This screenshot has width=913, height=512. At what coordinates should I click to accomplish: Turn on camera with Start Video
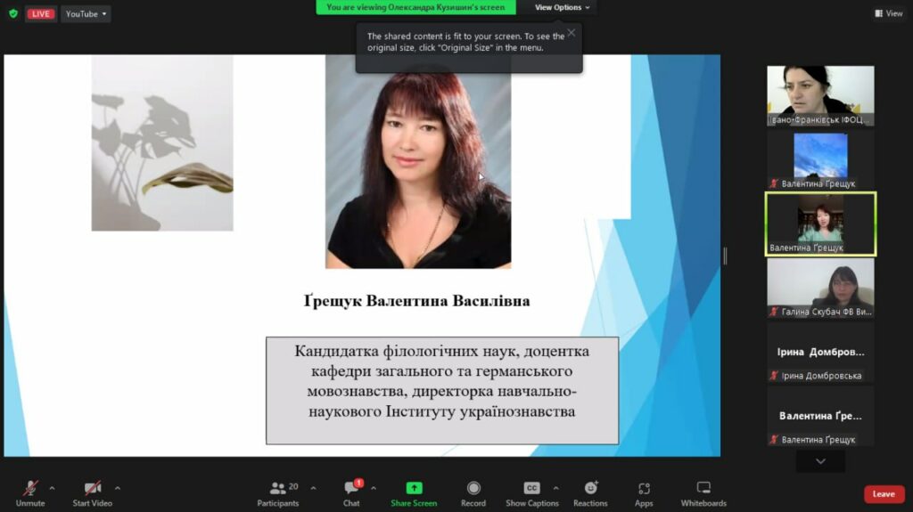point(92,492)
